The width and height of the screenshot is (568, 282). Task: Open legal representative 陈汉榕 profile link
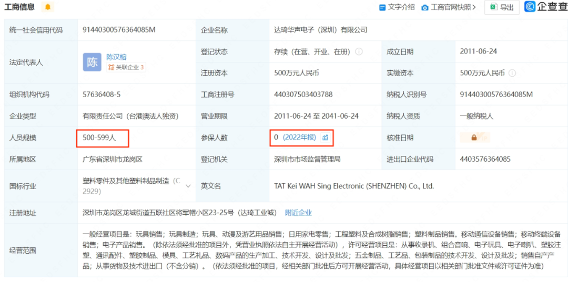click(x=116, y=57)
